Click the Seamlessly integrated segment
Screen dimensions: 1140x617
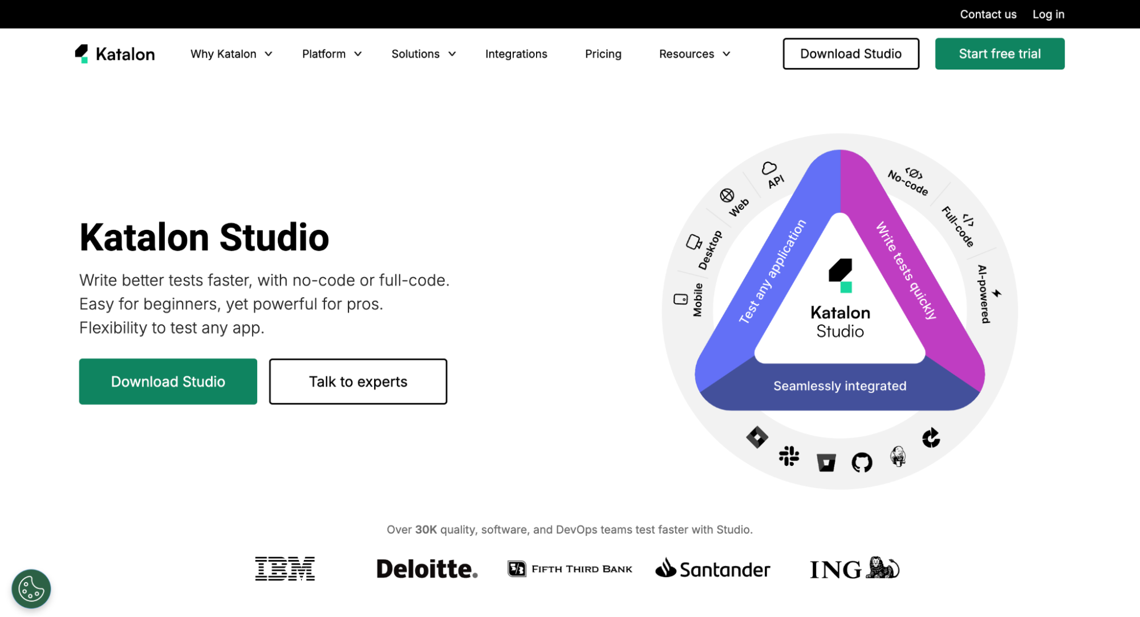[x=839, y=386]
